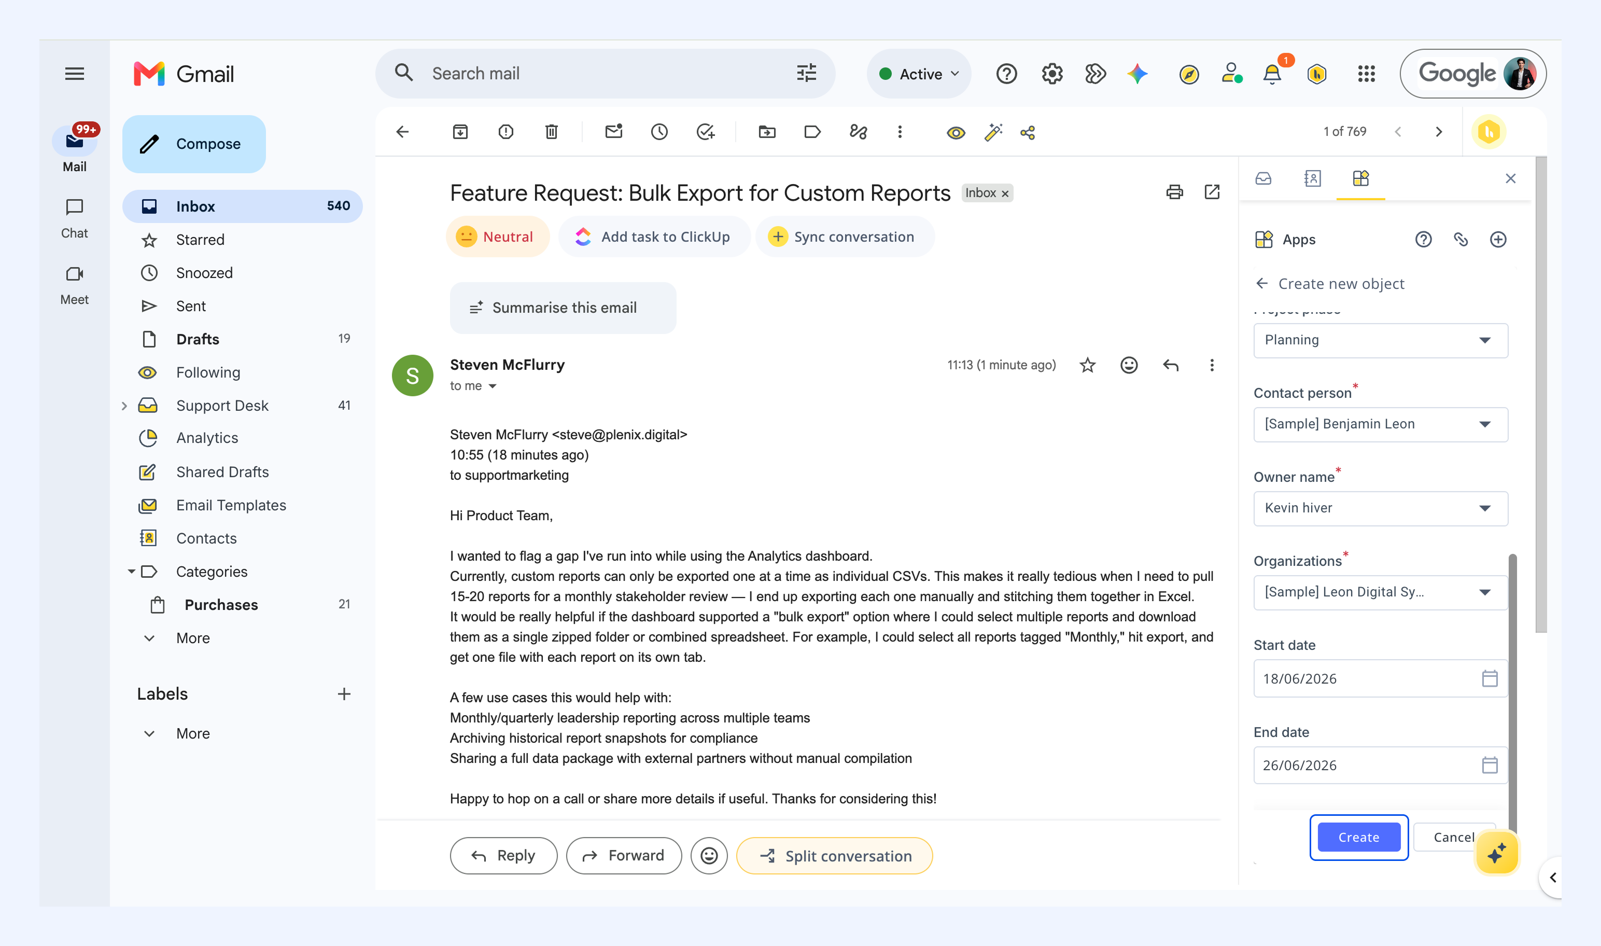This screenshot has height=946, width=1601.
Task: Open the Owner name dropdown
Action: click(1381, 509)
